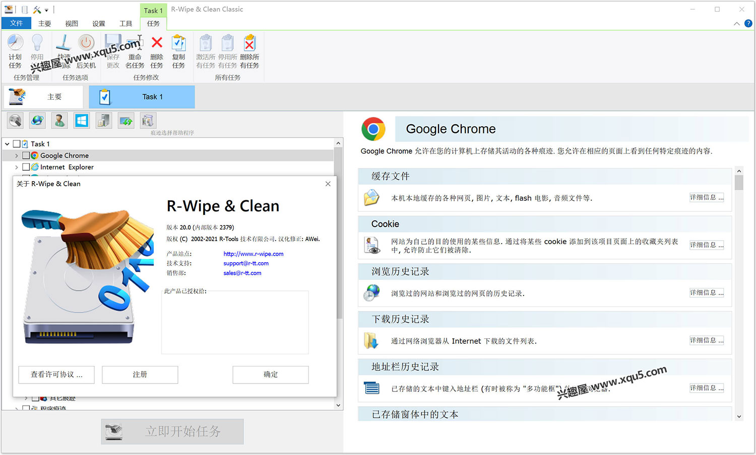756x455 pixels.
Task: Open the http://www.r-wipe.com link
Action: (253, 254)
